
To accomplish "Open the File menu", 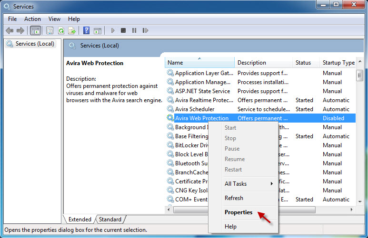I will 12,19.
